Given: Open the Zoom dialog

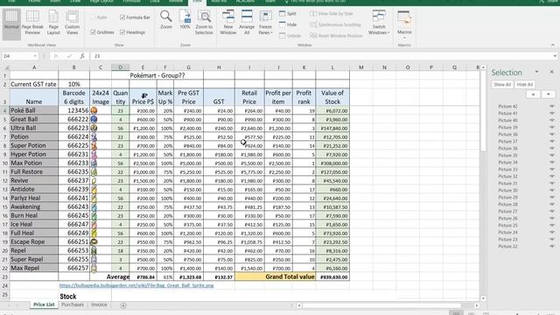Looking at the screenshot, I should (x=166, y=20).
